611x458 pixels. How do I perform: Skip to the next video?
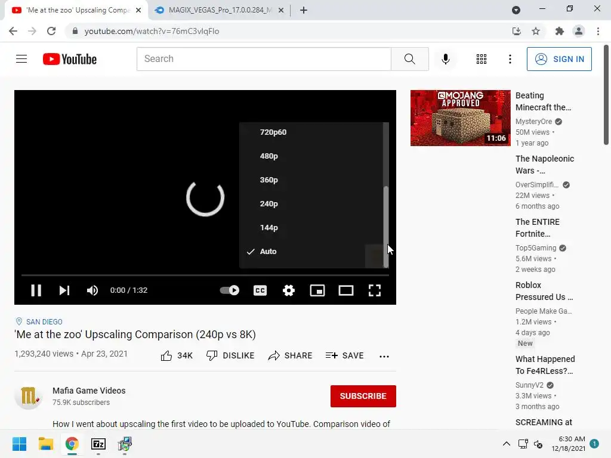[x=64, y=290]
